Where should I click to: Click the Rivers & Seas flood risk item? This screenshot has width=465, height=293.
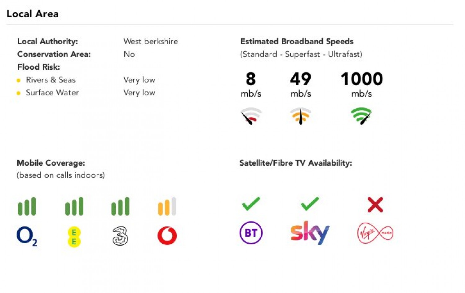pos(51,80)
